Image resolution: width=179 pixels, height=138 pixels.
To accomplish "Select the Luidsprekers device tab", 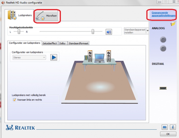I will click(x=19, y=15).
